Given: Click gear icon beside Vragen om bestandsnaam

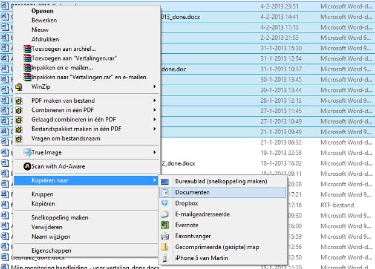Looking at the screenshot, I should click(x=19, y=138).
